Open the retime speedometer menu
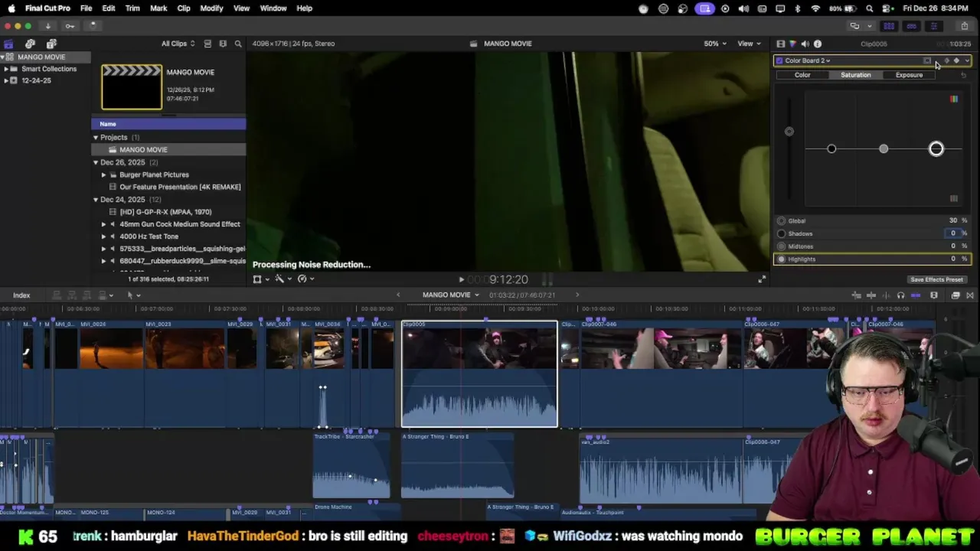The image size is (980, 551). [x=305, y=279]
